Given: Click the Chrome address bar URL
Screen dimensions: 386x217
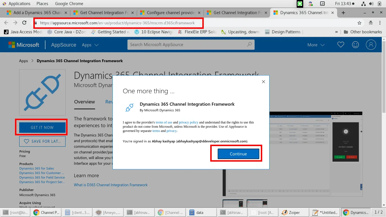Looking at the screenshot, I should point(117,23).
